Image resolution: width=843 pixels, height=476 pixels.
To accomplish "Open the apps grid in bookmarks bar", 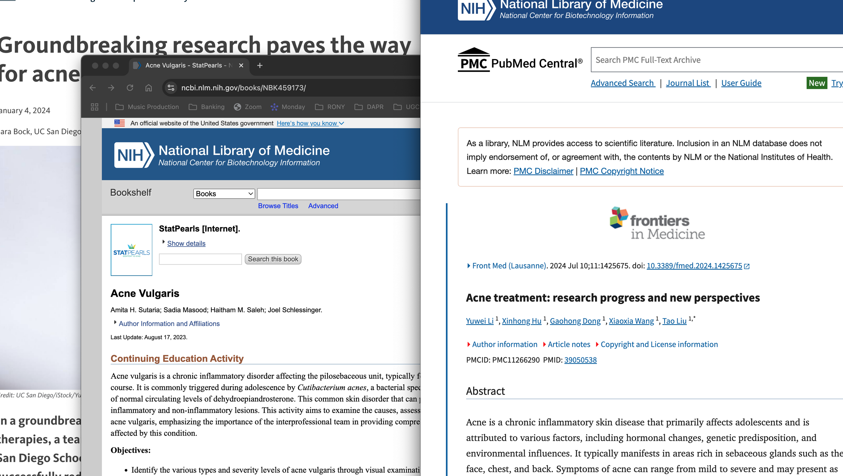I will click(x=95, y=107).
